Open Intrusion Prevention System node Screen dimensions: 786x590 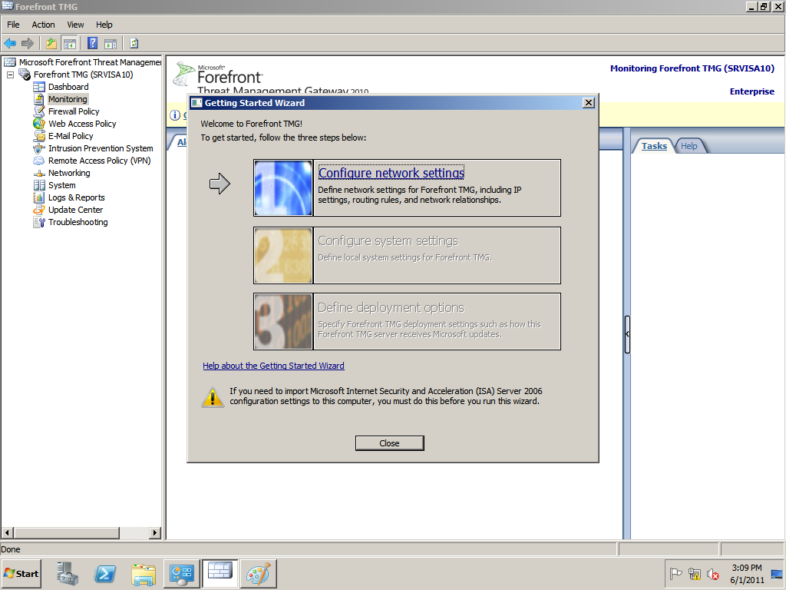click(x=101, y=148)
